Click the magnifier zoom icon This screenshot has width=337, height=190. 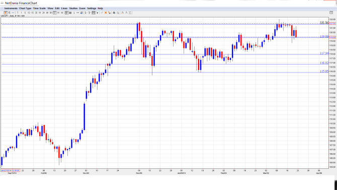click(x=118, y=13)
